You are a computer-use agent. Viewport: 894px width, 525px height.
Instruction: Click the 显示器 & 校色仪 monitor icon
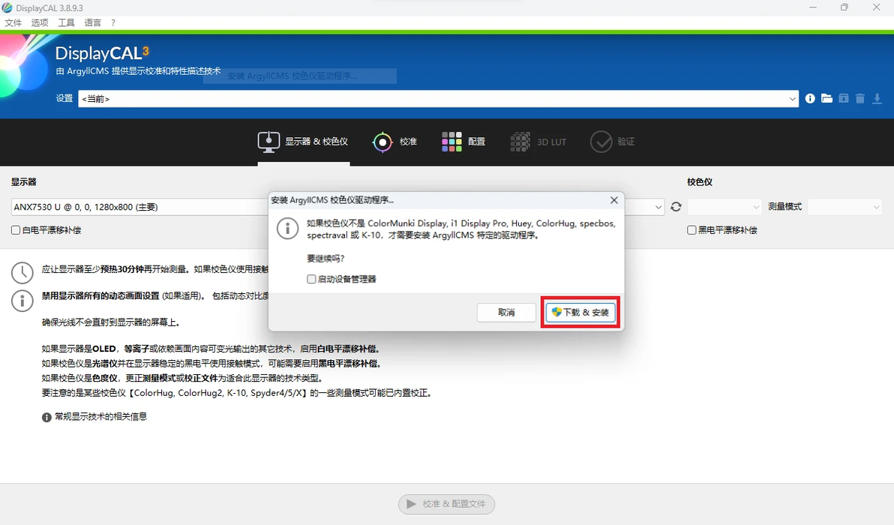[x=268, y=142]
